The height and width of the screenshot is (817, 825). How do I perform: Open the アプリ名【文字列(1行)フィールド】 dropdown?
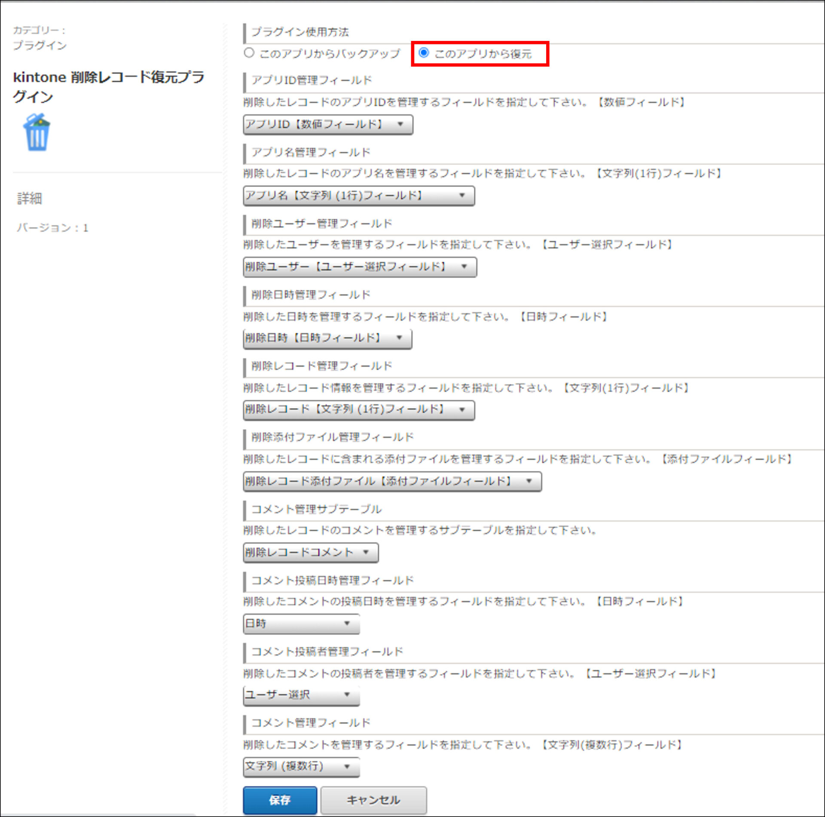tap(359, 196)
